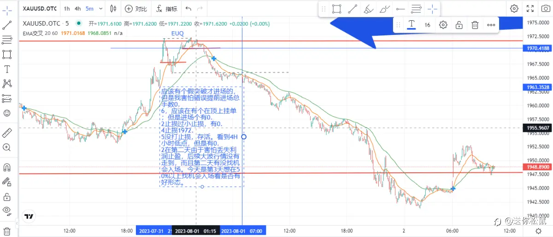The image size is (553, 237).
Task: Grab the text toolbar drag handle
Action: [399, 25]
